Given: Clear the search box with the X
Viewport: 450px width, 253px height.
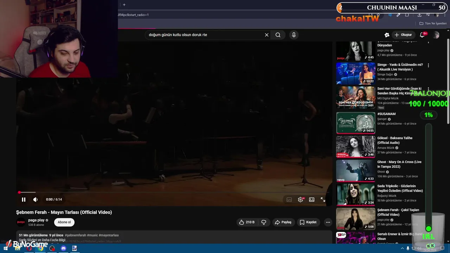Looking at the screenshot, I should click(266, 35).
